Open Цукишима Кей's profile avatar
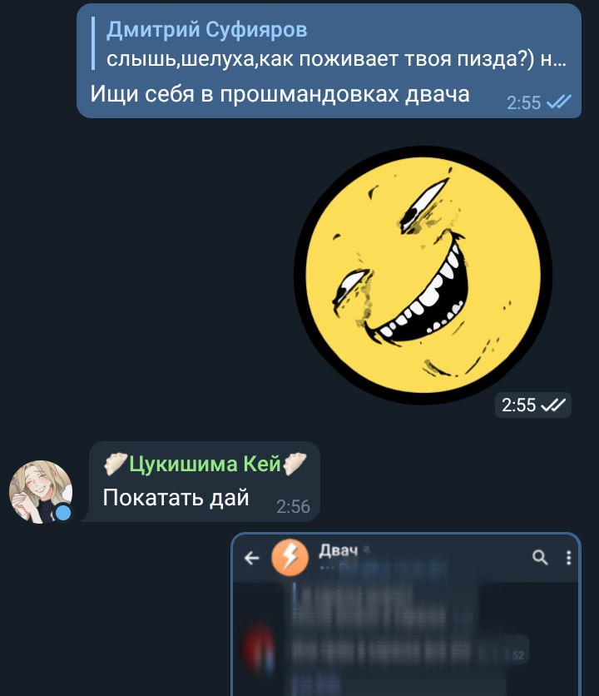 (41, 491)
